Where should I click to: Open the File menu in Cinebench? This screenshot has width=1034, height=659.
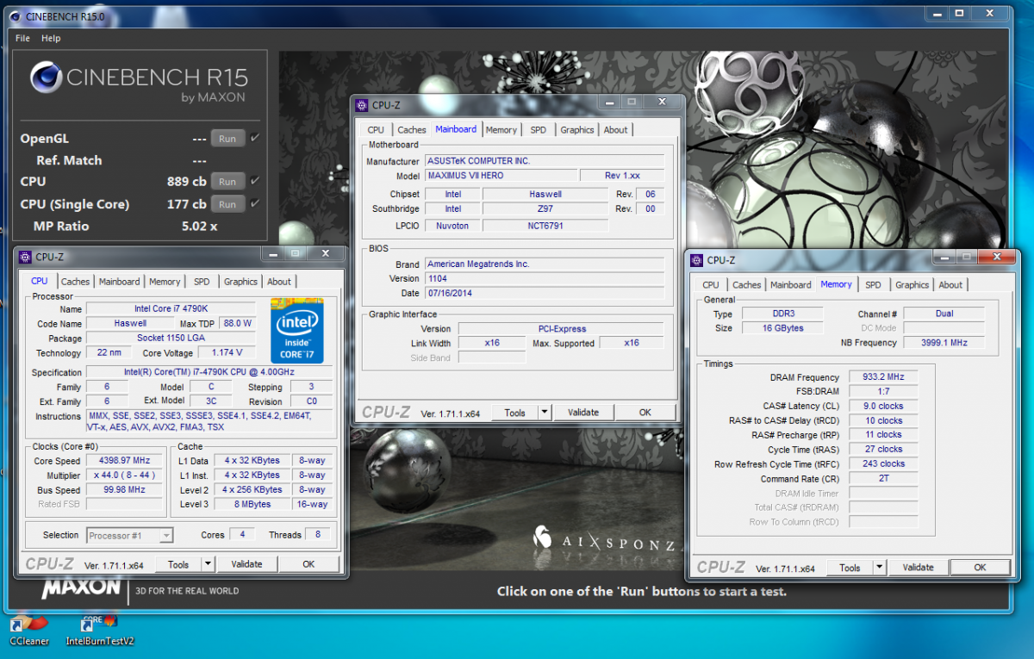(22, 38)
